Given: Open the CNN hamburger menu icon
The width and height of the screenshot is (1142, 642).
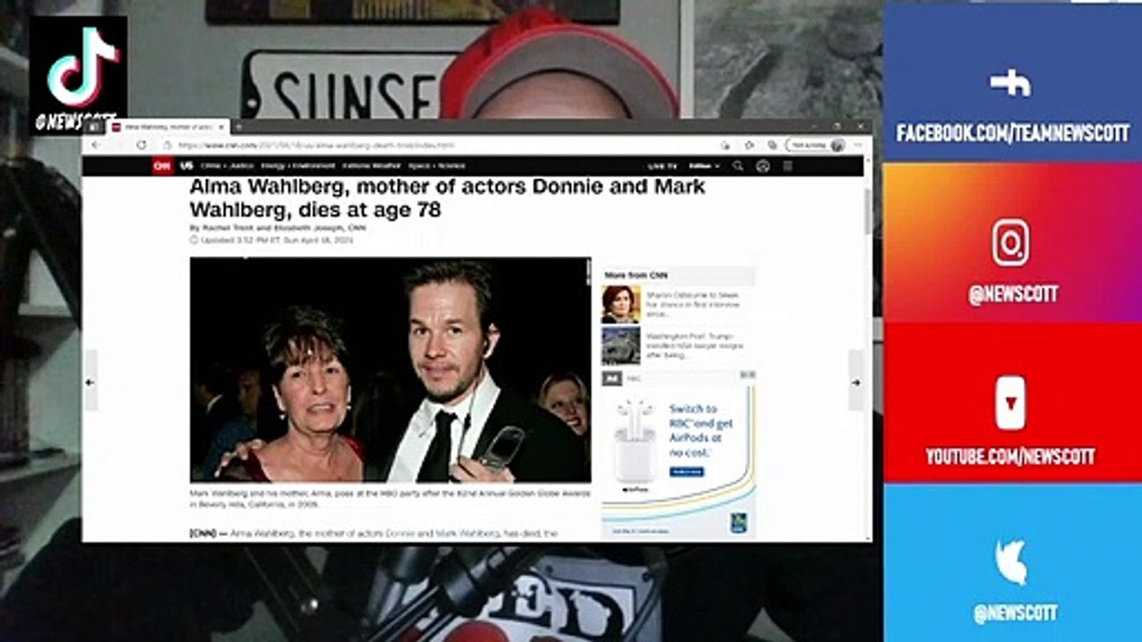Looking at the screenshot, I should (x=788, y=166).
